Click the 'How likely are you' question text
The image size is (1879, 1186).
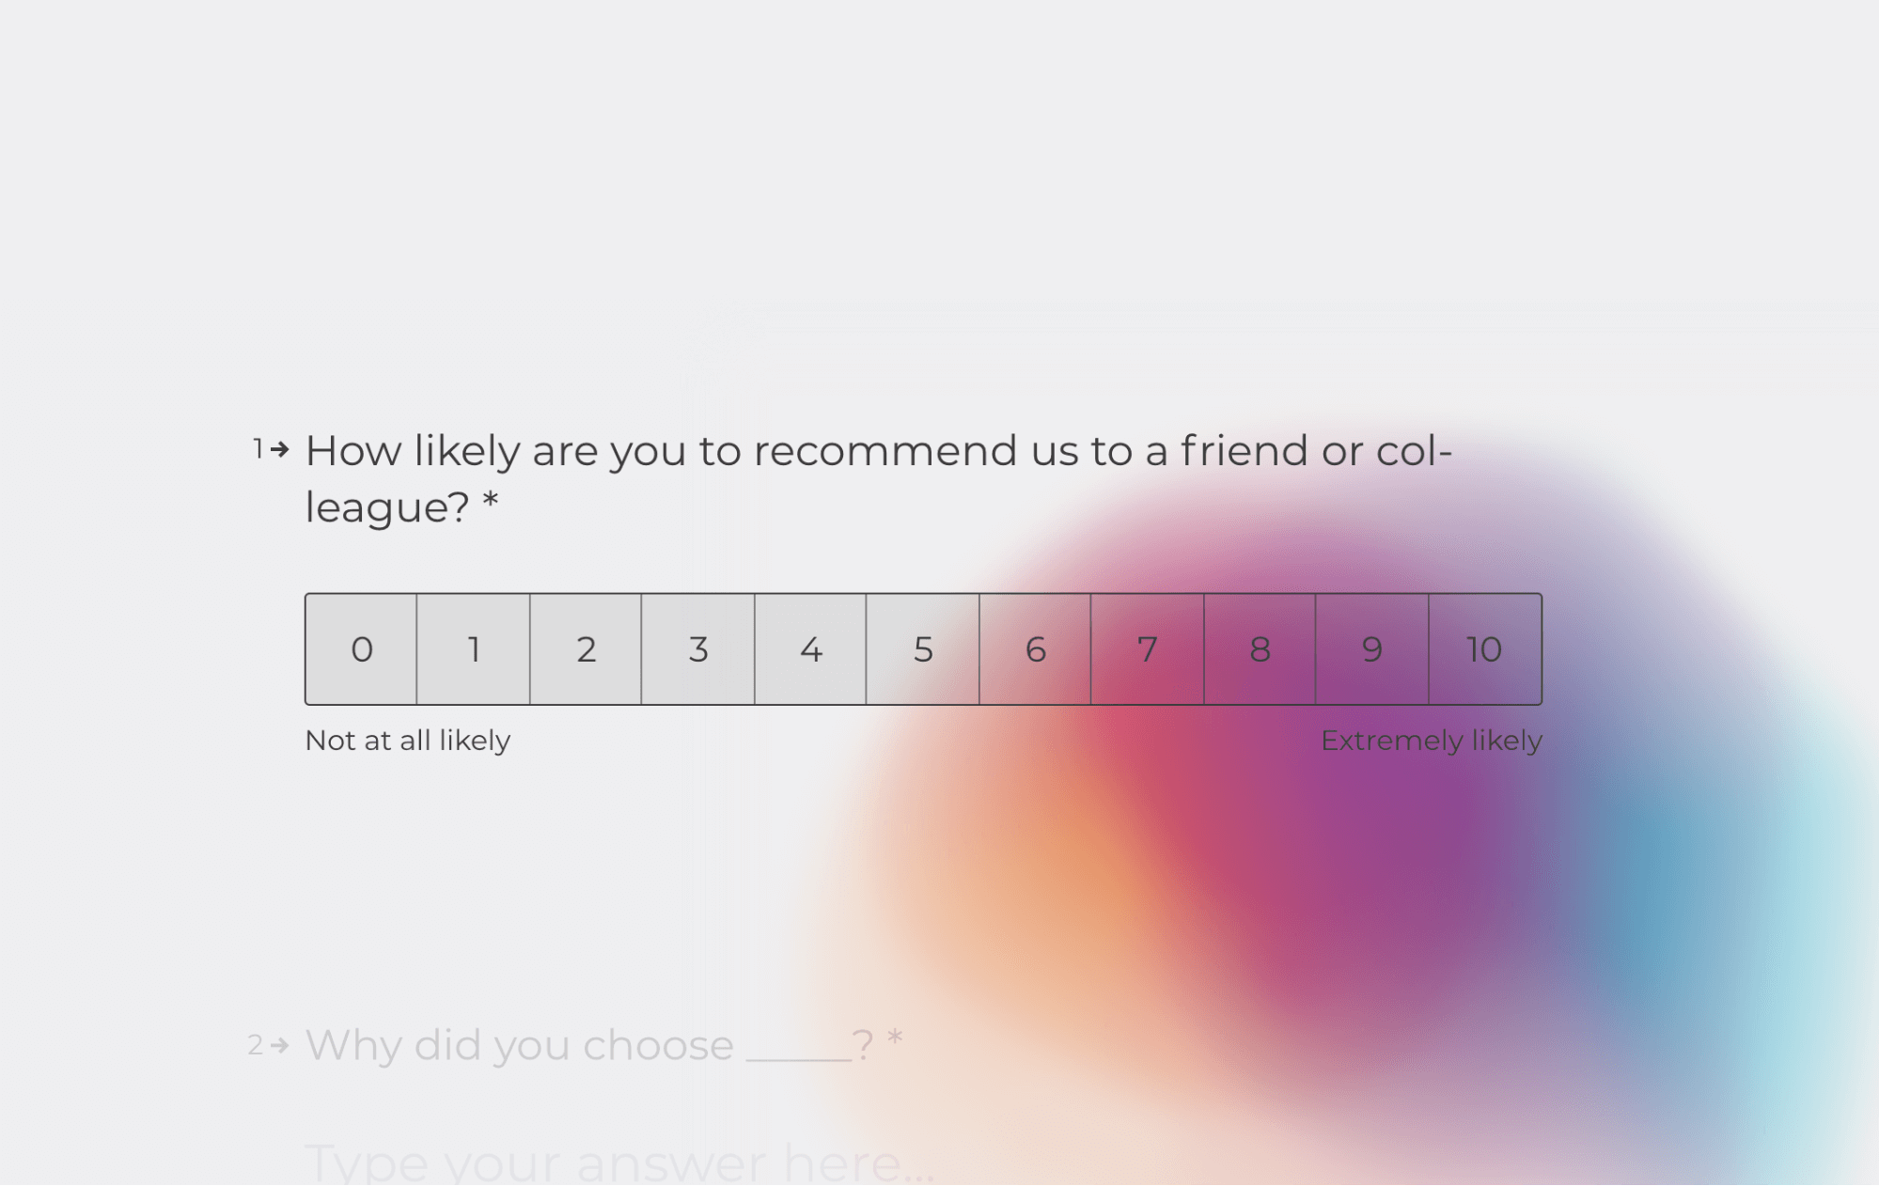[879, 479]
